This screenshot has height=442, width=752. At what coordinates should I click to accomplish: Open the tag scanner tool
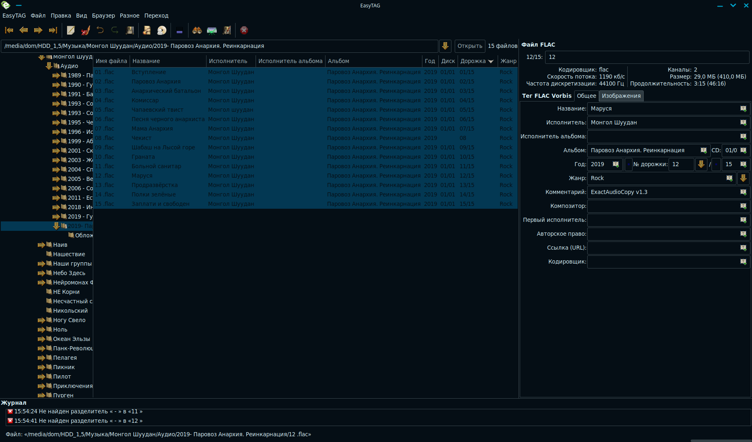[71, 30]
